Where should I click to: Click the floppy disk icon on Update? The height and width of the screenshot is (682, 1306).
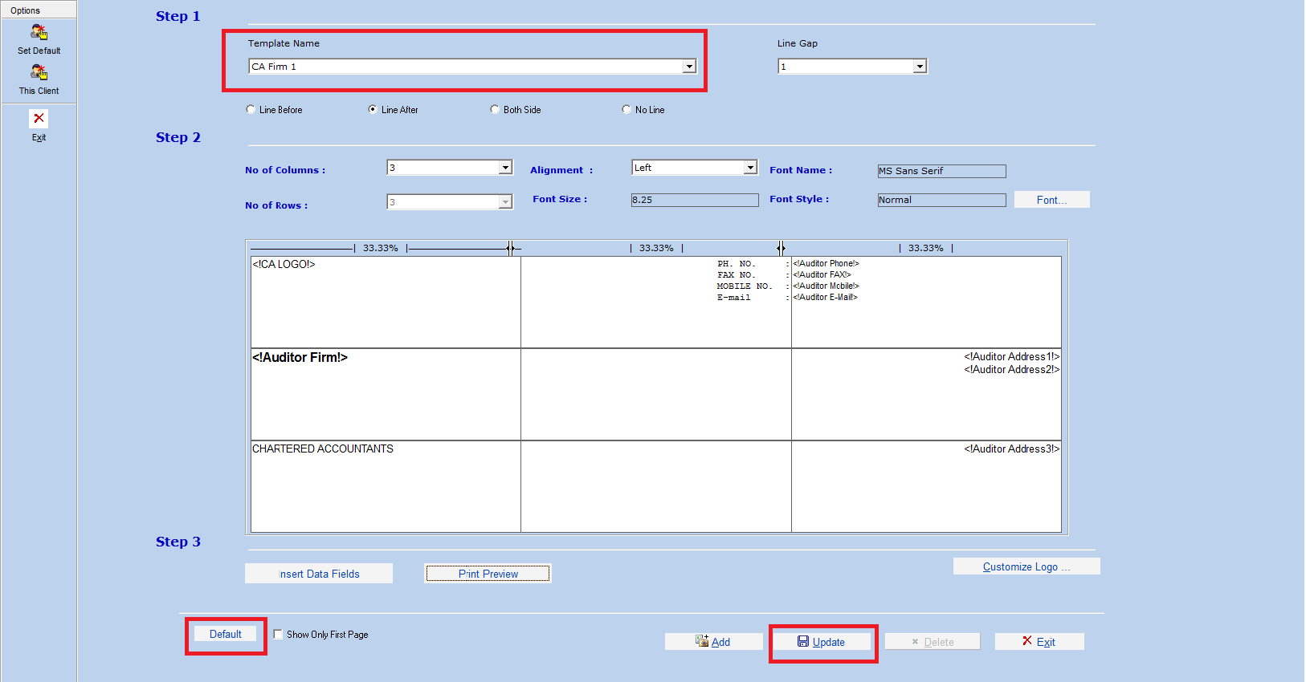point(803,641)
